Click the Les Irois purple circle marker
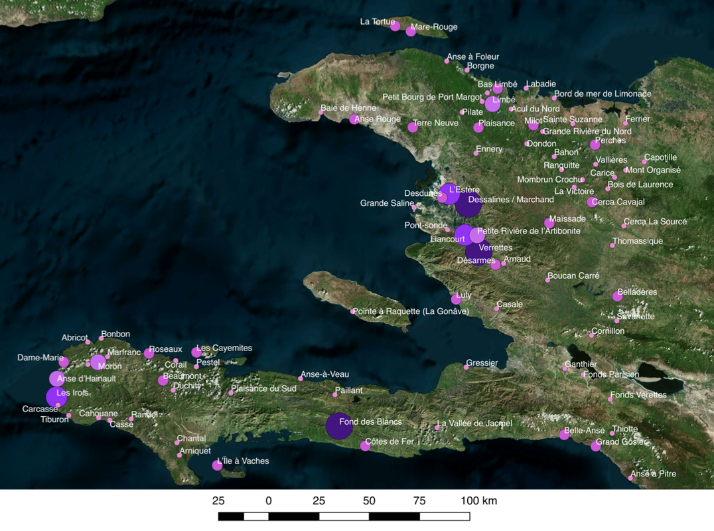Screen dimensions: 714x531 click(x=57, y=397)
